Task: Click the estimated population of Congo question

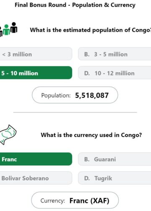Action: coord(91,30)
